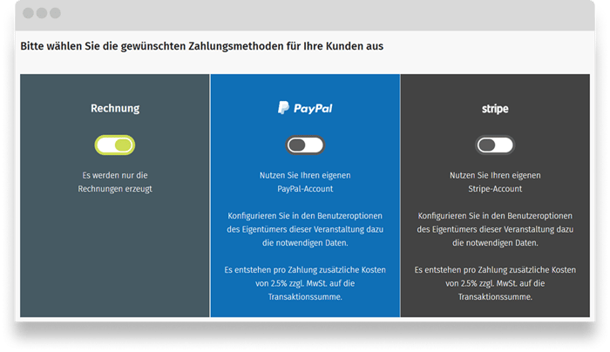This screenshot has height=352, width=610.
Task: Click the page heading about Zahlungsmethoden
Action: (201, 46)
